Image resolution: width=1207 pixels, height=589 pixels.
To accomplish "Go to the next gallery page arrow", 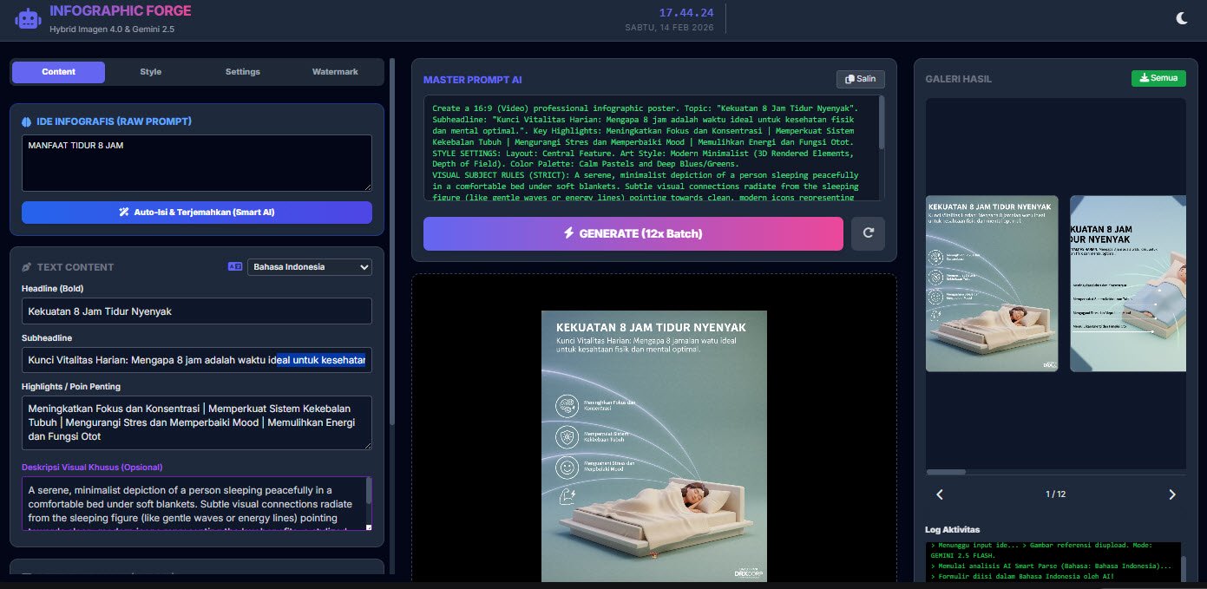I will click(x=1172, y=494).
